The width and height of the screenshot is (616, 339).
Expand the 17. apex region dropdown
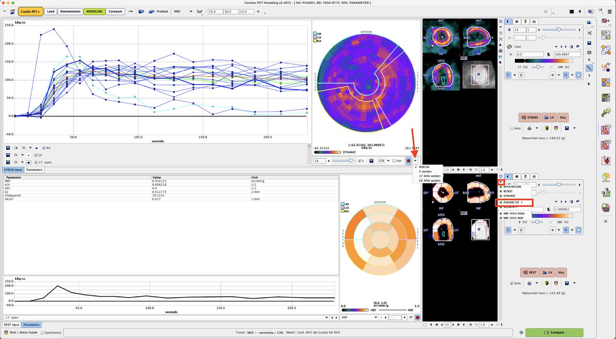click(326, 318)
